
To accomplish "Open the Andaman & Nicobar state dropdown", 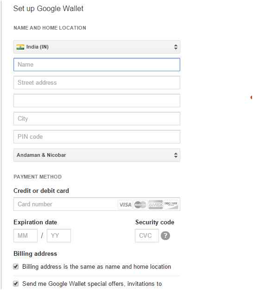I will point(96,155).
